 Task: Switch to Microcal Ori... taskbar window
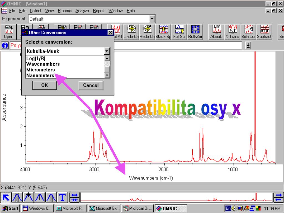(138, 208)
